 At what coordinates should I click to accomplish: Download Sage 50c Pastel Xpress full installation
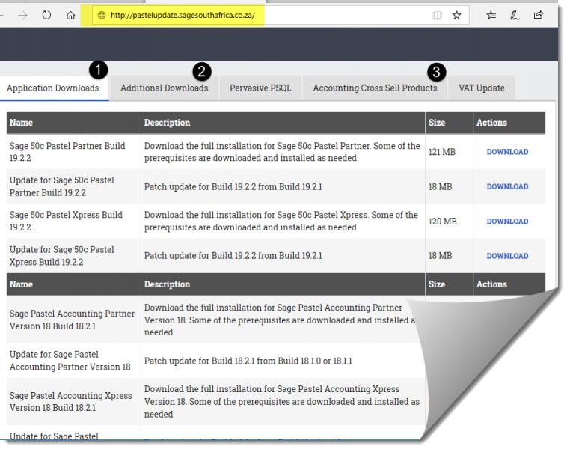coord(507,222)
